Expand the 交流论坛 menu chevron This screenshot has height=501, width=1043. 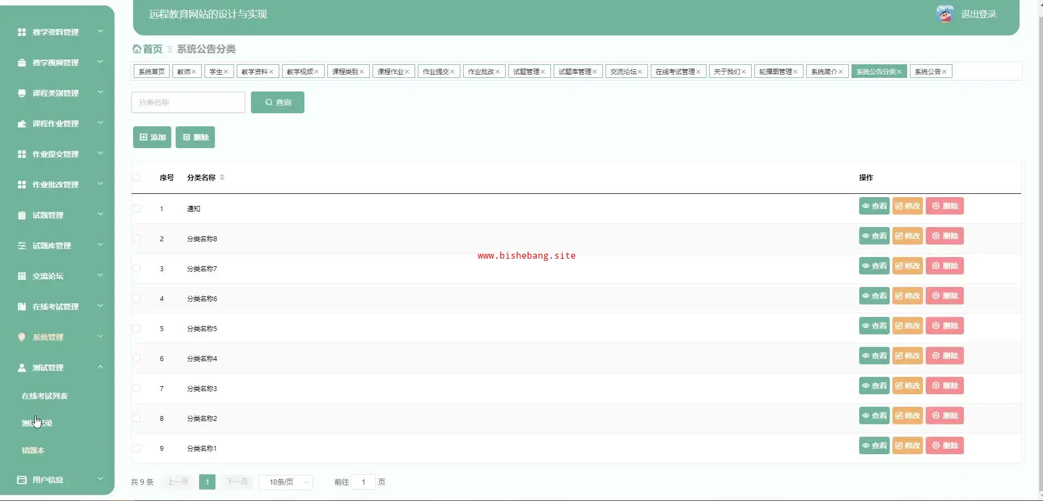tap(100, 275)
